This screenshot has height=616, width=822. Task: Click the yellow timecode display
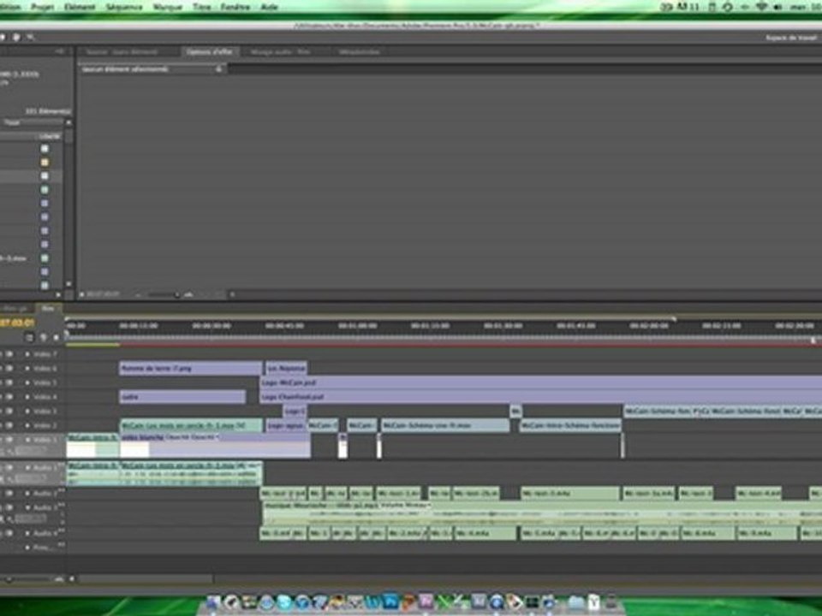[x=17, y=323]
